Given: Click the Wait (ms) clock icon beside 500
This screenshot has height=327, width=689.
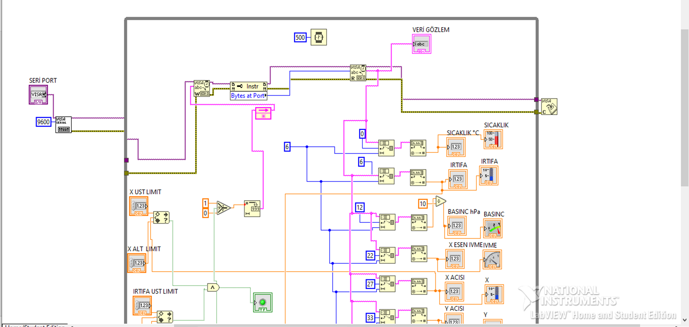Looking at the screenshot, I should tap(319, 37).
